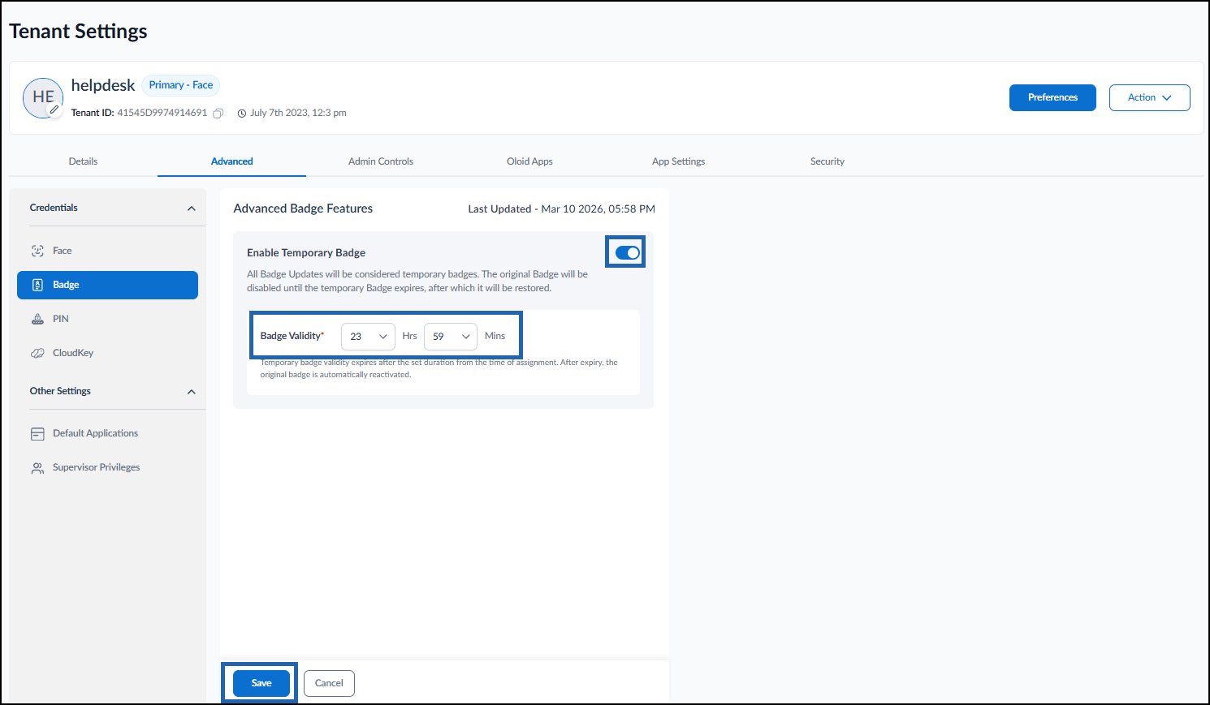This screenshot has width=1210, height=705.
Task: Click the edit pencil on HE avatar
Action: click(54, 110)
